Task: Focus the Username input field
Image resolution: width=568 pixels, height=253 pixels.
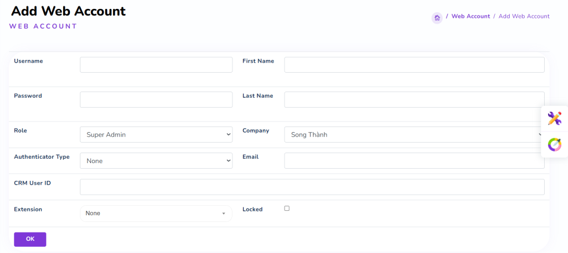Action: pos(156,65)
